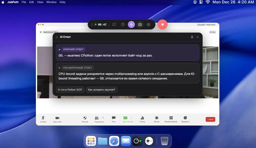Open the white star app icon in Dock
The height and width of the screenshot is (148, 256).
pos(149,141)
